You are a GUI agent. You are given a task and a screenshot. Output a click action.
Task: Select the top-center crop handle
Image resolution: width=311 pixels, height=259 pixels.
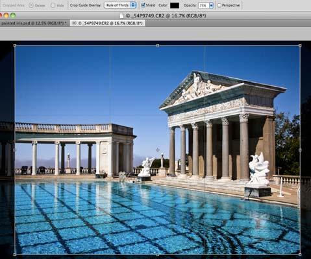tap(158, 45)
